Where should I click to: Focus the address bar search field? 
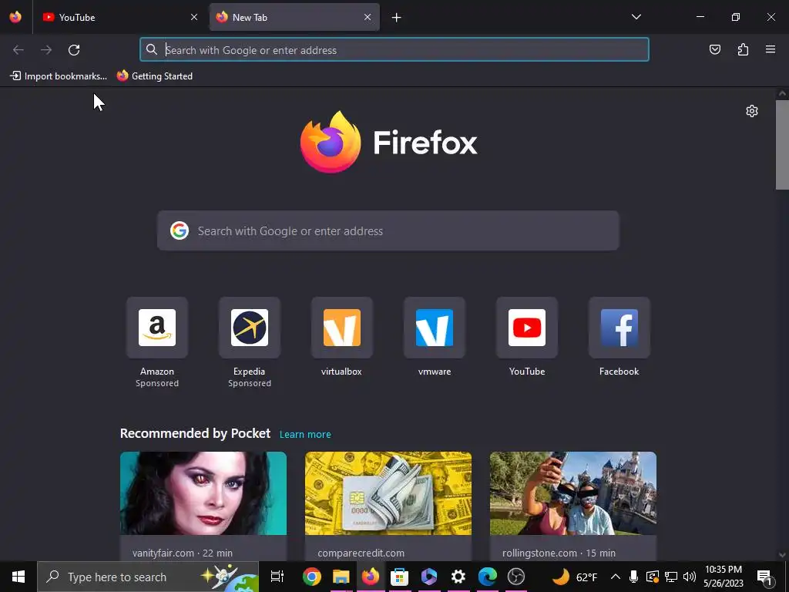pyautogui.click(x=394, y=50)
